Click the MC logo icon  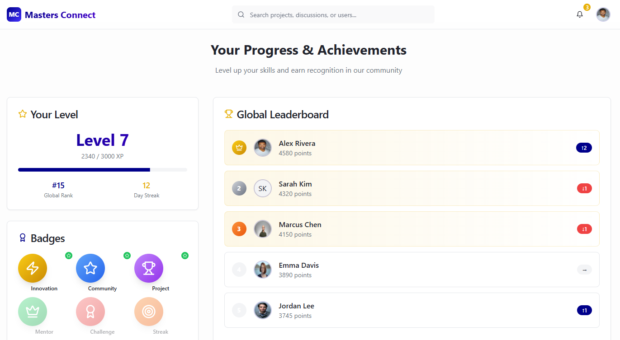point(14,14)
